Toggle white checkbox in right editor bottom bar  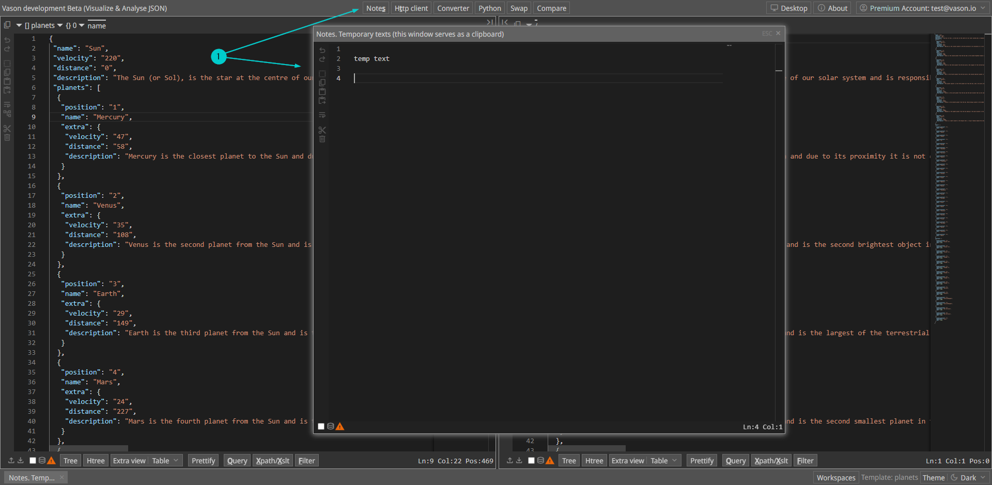pos(531,460)
